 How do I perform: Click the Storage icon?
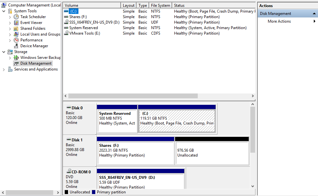(x=10, y=52)
